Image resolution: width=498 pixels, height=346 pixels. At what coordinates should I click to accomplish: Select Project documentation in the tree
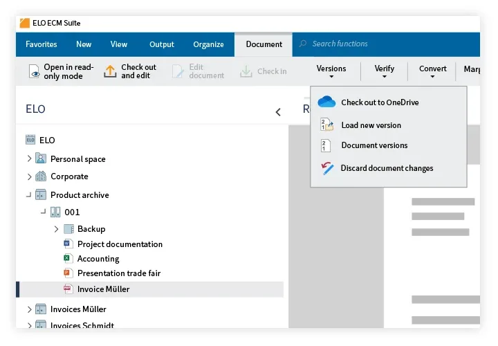[x=120, y=244]
